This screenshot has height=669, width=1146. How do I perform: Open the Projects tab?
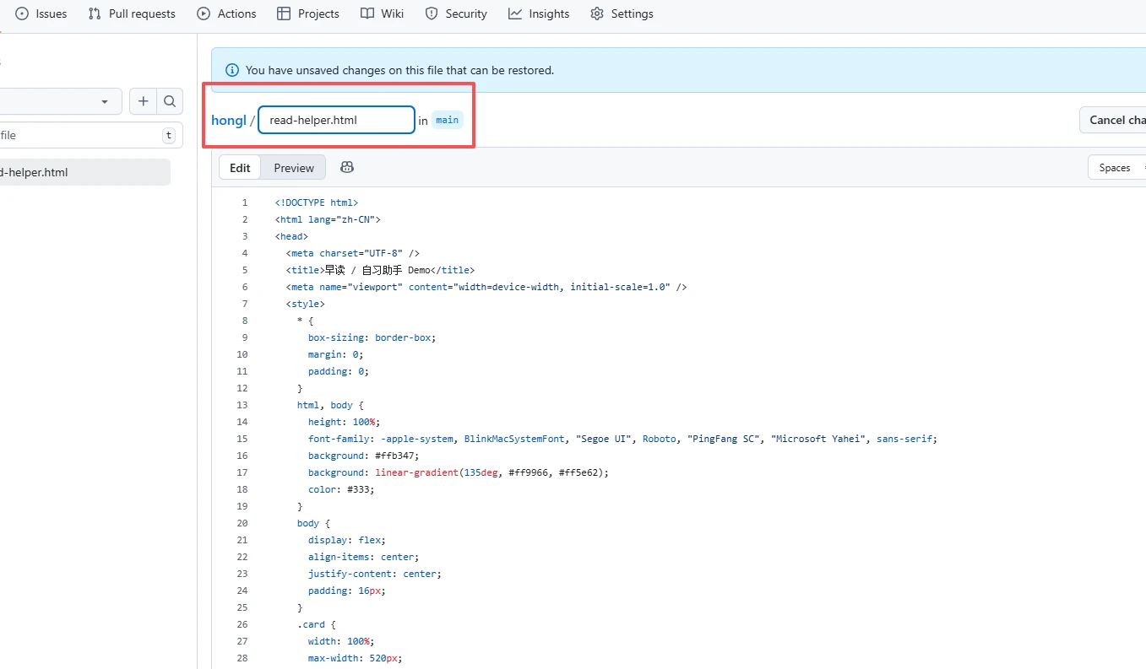coord(308,13)
